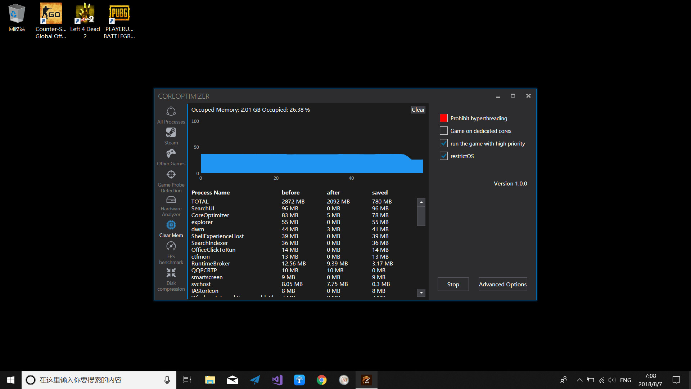Uncheck the restrictOS option
The height and width of the screenshot is (389, 691).
443,156
